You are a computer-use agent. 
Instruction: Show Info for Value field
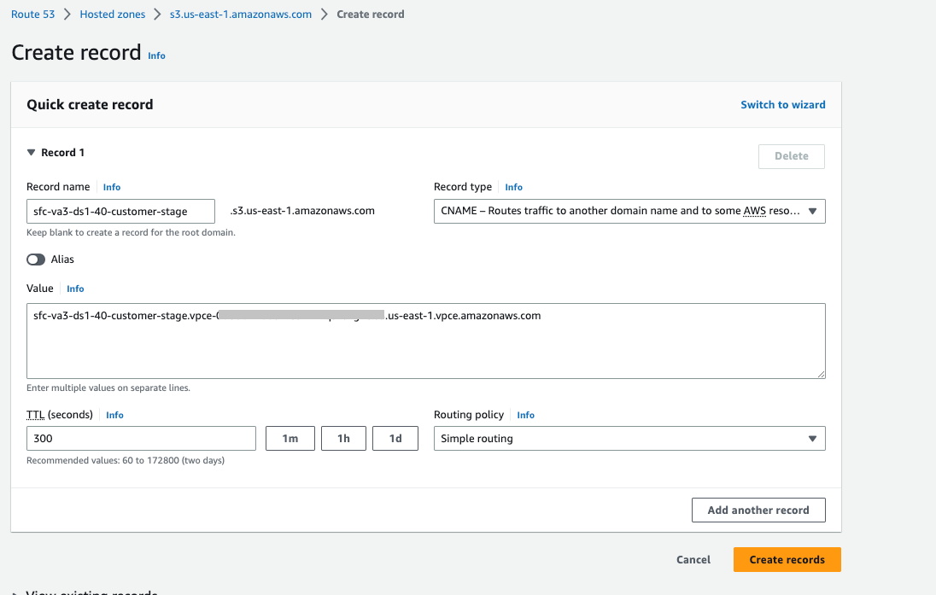[75, 289]
